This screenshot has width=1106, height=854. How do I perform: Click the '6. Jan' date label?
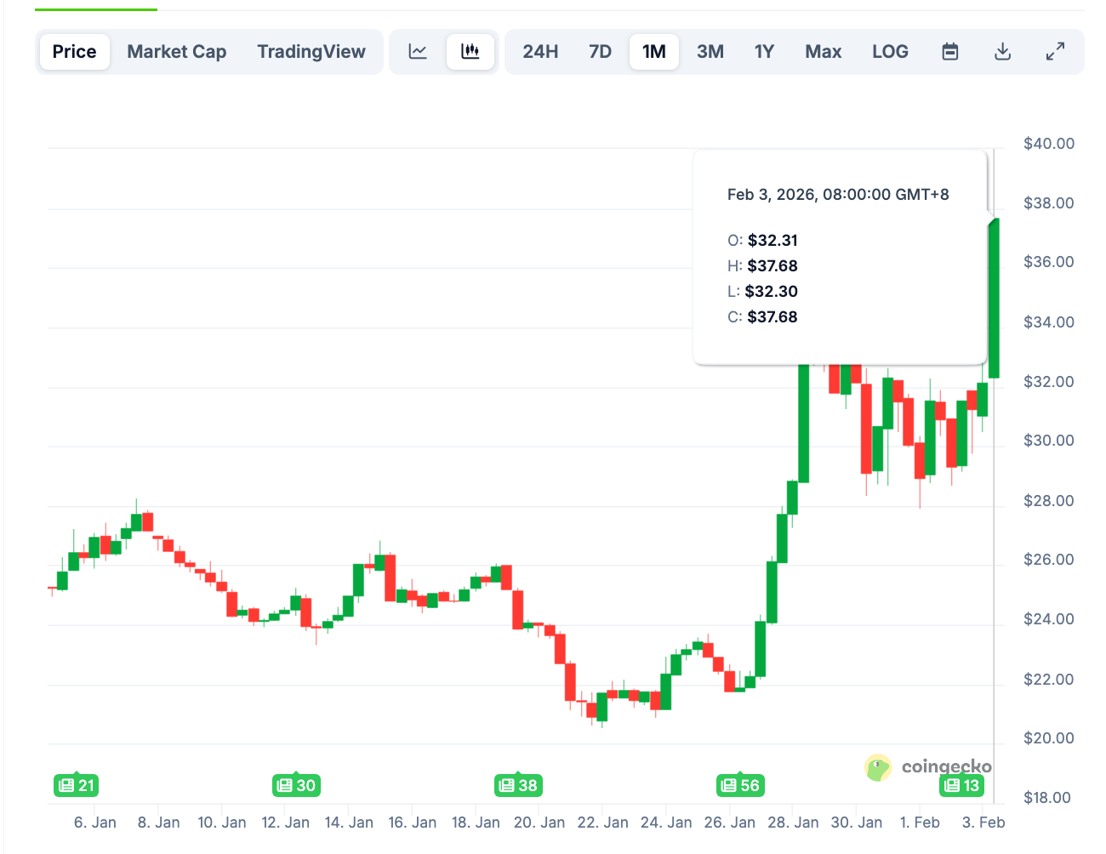[95, 823]
